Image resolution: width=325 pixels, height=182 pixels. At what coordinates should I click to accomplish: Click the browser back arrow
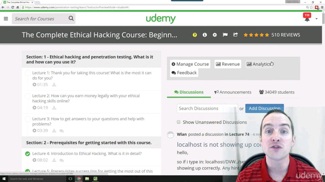(x=3, y=7)
